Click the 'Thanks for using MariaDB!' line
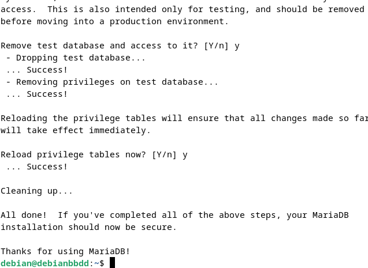 (x=65, y=251)
